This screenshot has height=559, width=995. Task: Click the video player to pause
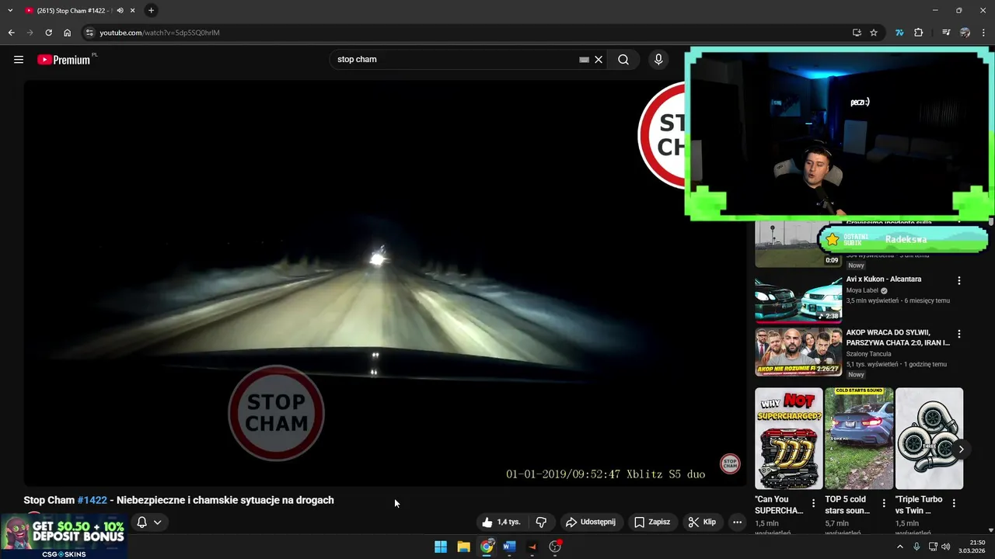(x=385, y=283)
